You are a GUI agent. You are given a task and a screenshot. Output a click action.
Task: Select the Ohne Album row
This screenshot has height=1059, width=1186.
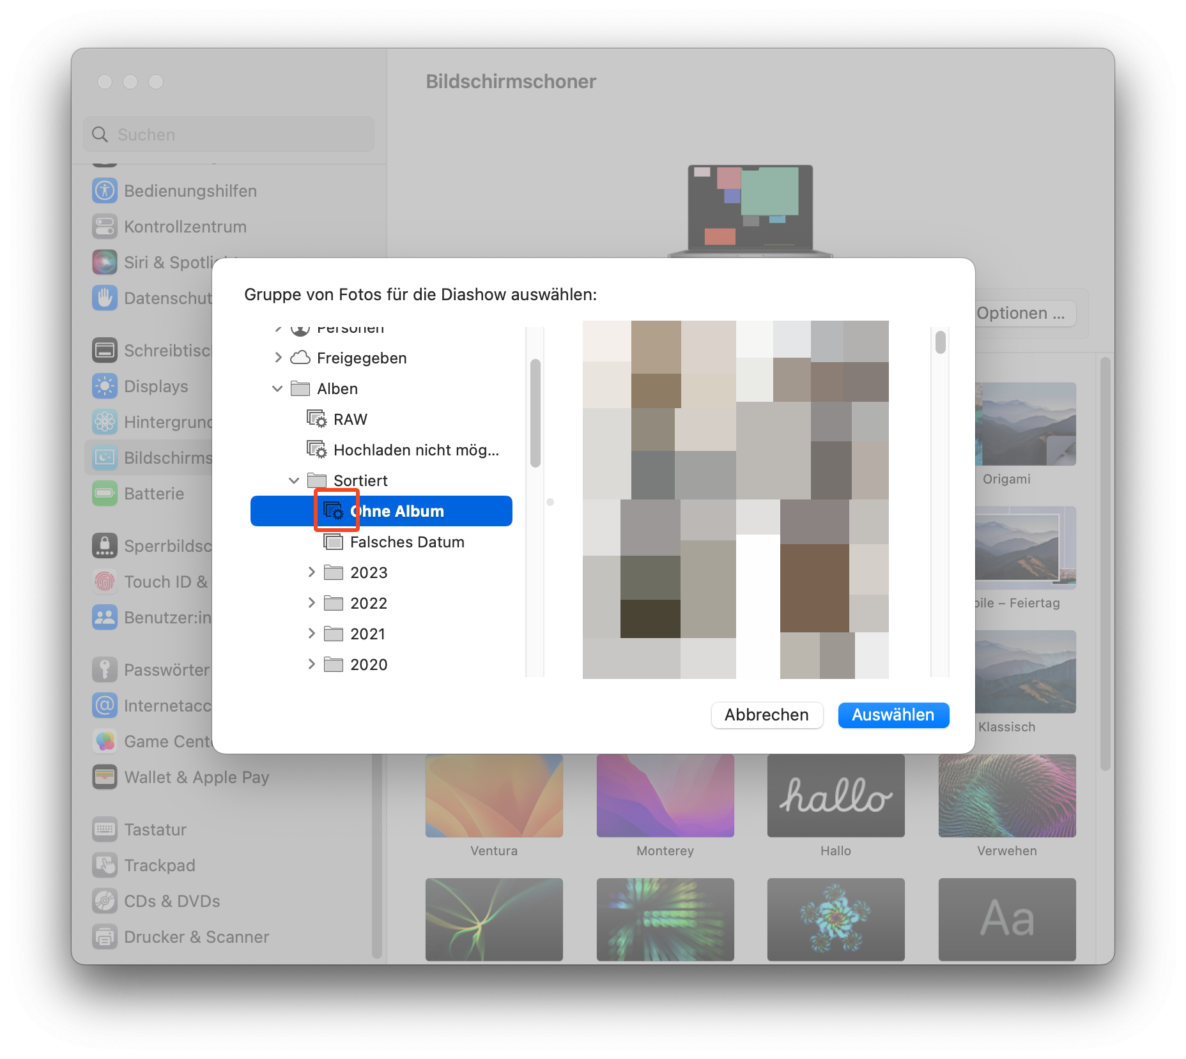[381, 511]
